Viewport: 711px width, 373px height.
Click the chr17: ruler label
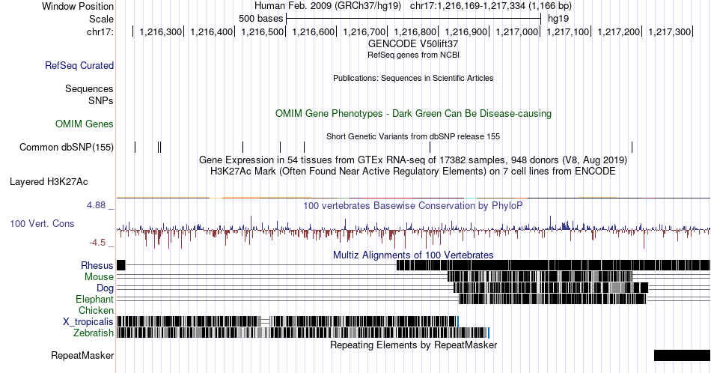point(100,31)
